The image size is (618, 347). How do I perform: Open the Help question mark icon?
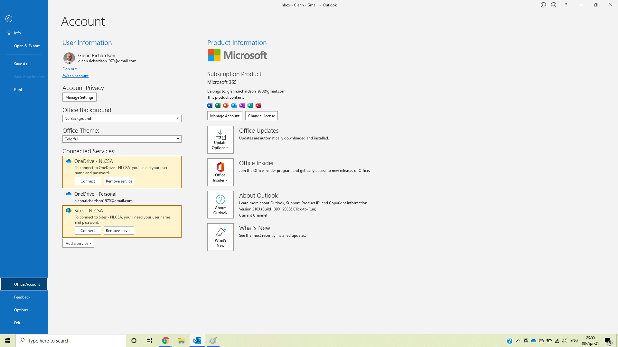click(566, 5)
